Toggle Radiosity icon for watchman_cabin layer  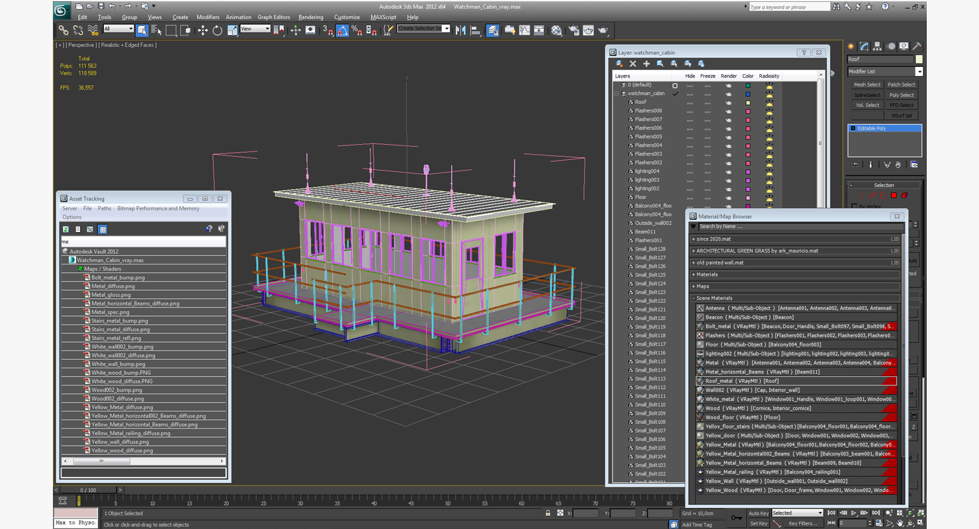pyautogui.click(x=769, y=94)
